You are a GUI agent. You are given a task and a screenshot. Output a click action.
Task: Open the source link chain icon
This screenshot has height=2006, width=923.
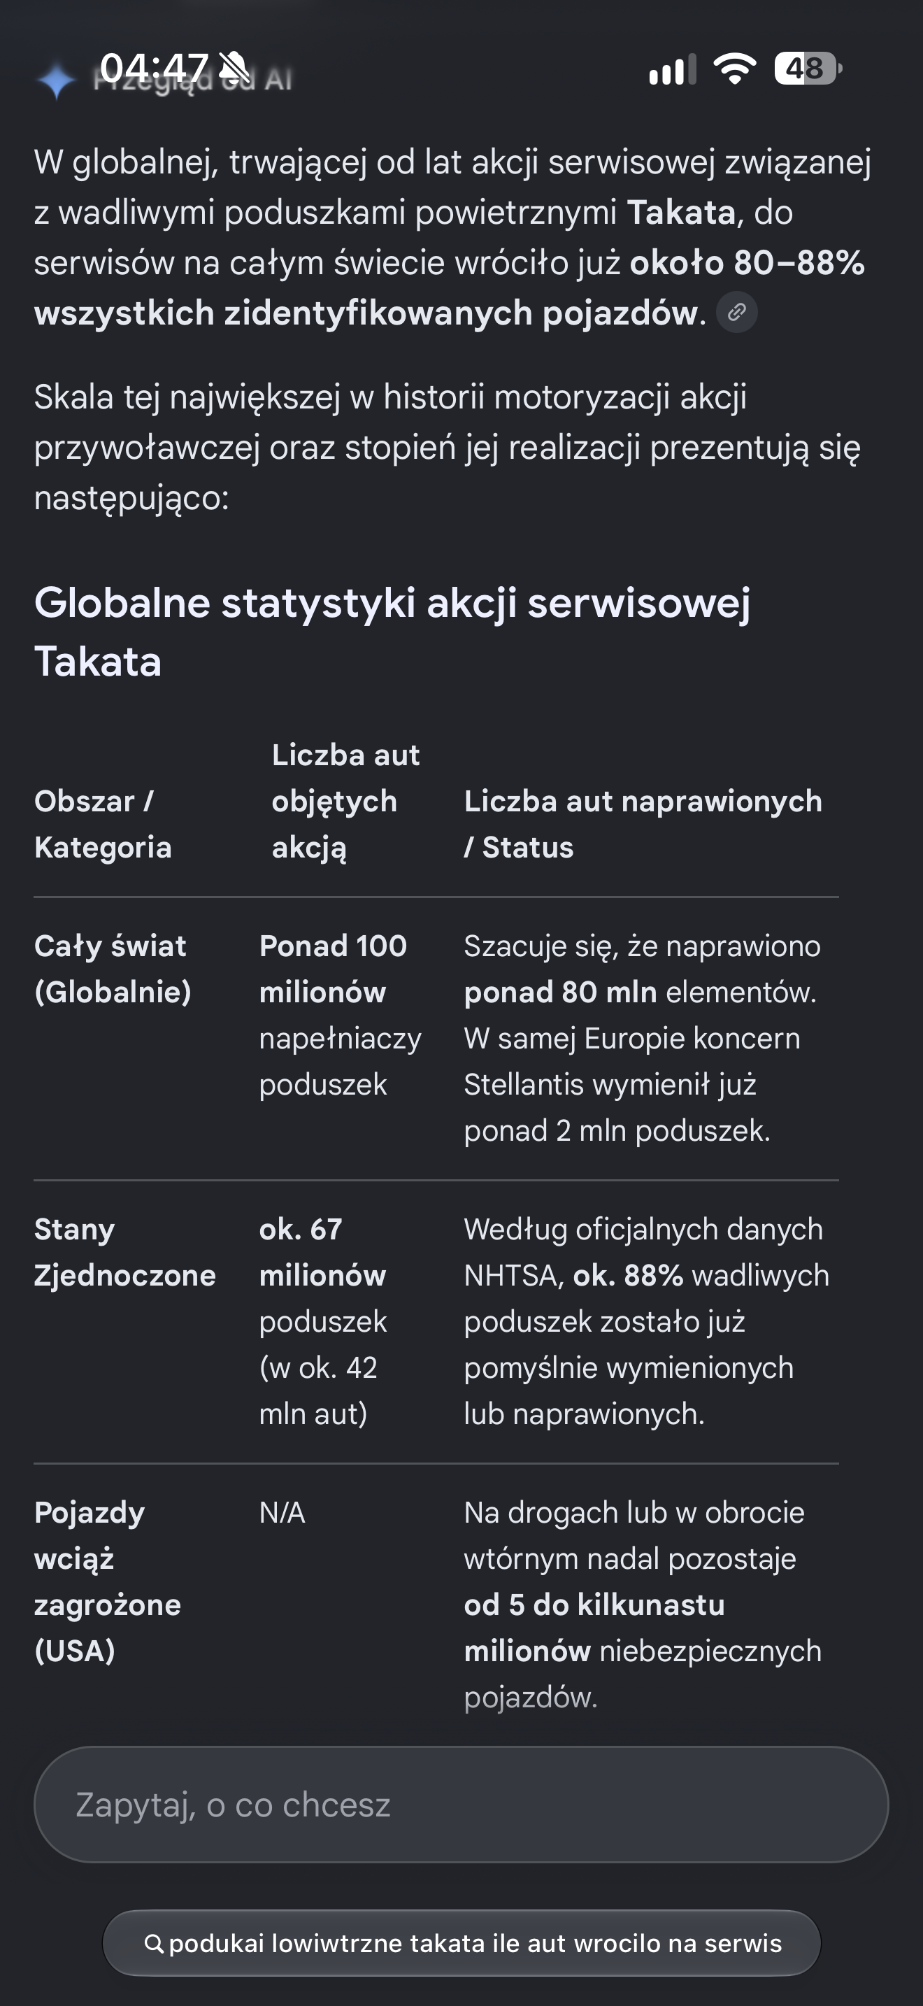point(736,312)
